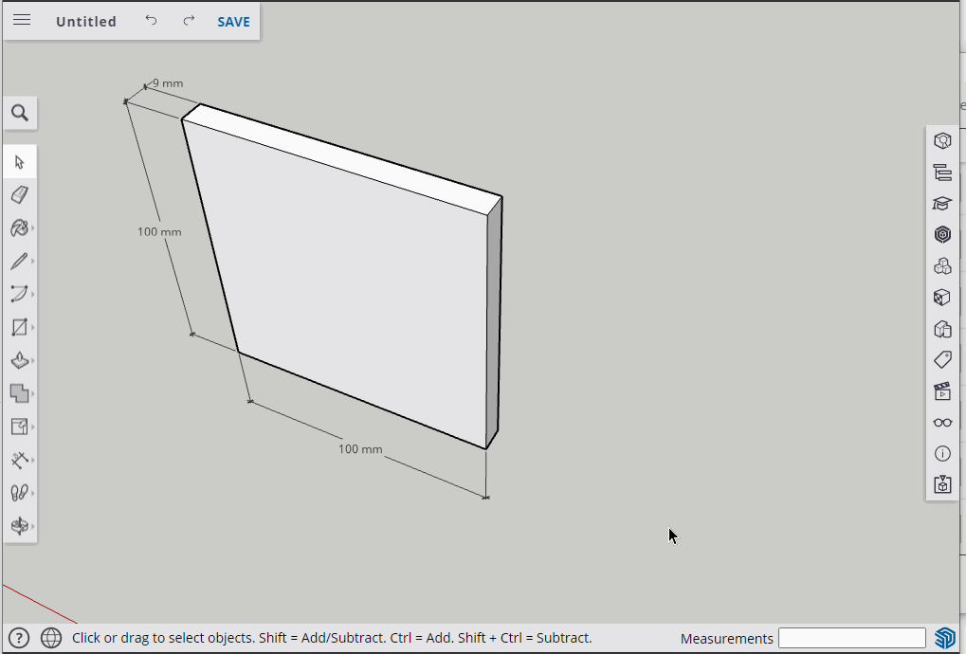The width and height of the screenshot is (966, 654).
Task: Pick the Eraser tool
Action: [x=19, y=195]
